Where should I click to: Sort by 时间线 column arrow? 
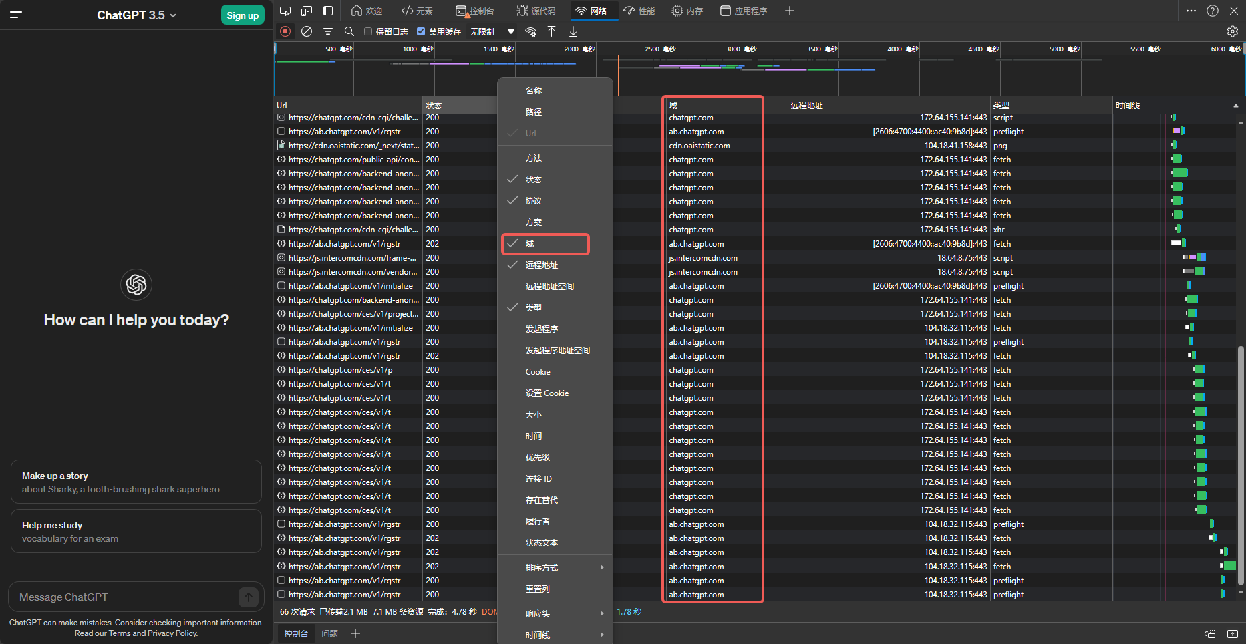tap(1235, 106)
